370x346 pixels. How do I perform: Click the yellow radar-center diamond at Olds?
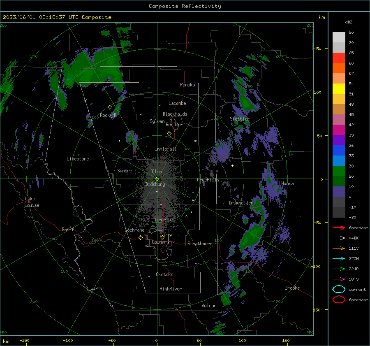[157, 179]
